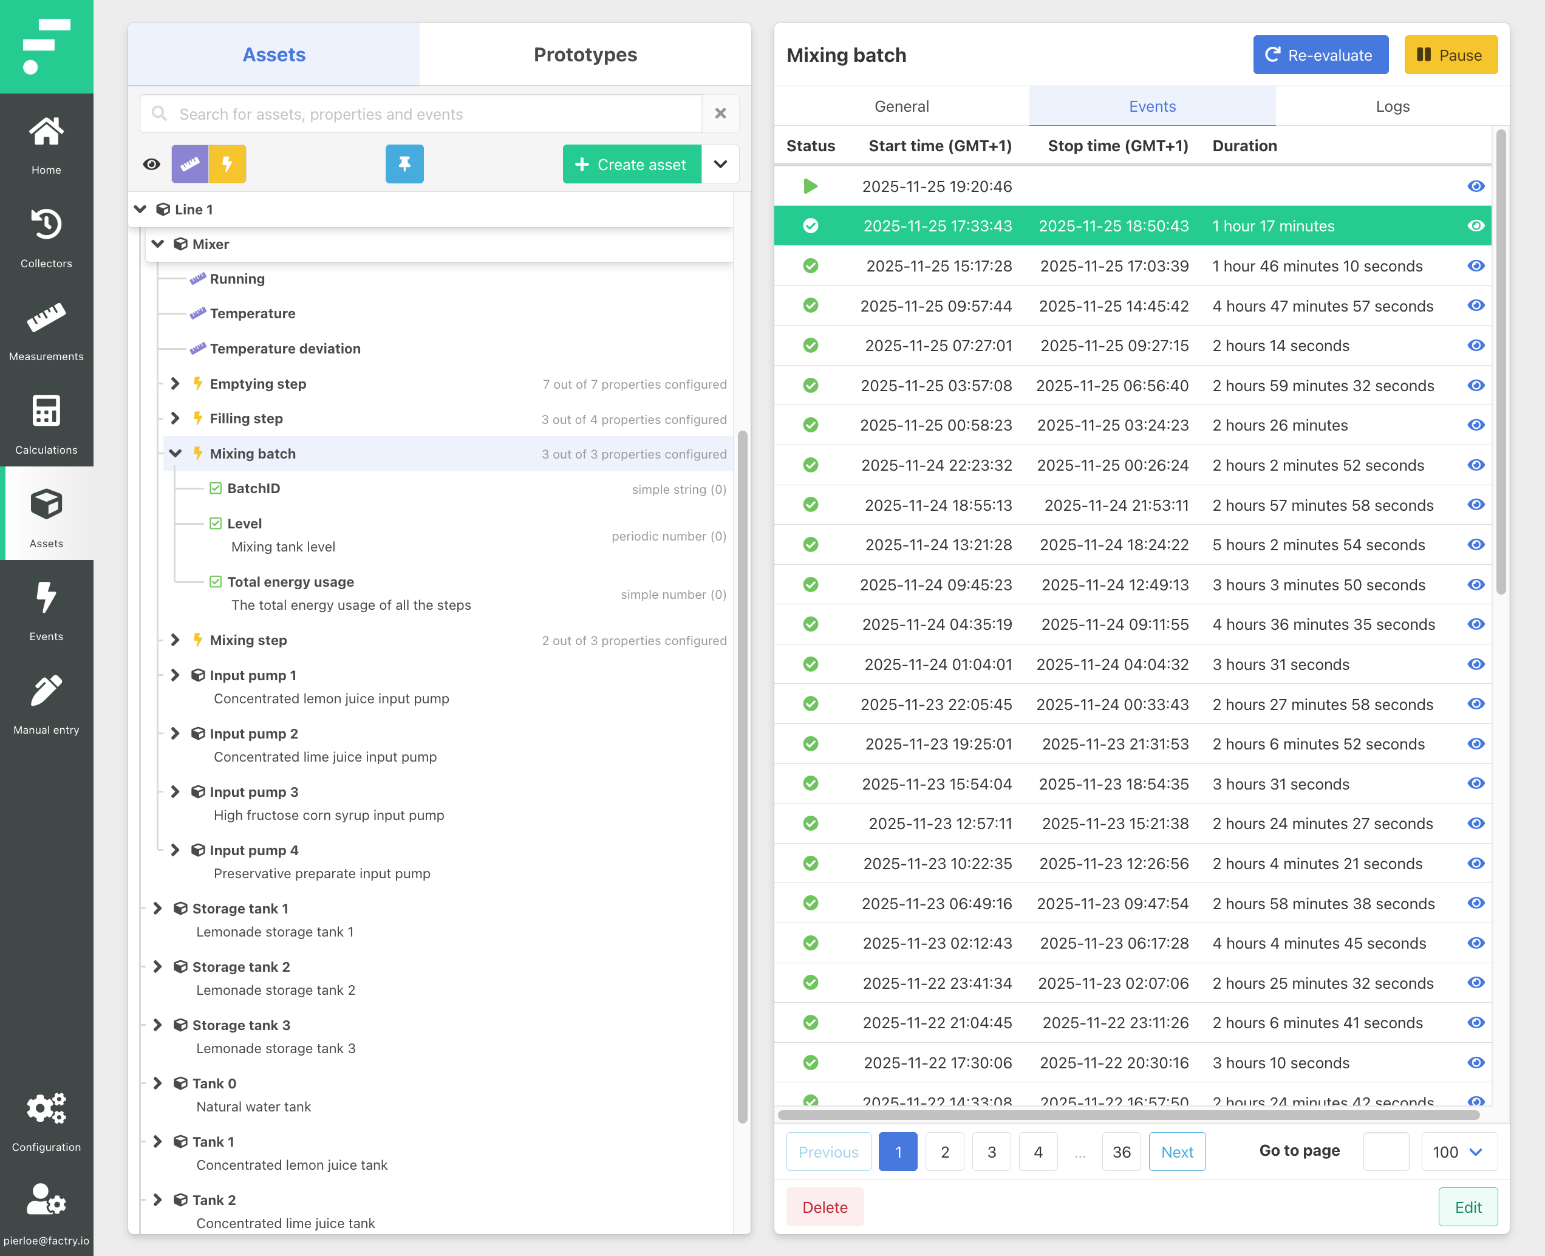Click the blue pin icon
Screen dimensions: 1545x1256
pos(404,164)
